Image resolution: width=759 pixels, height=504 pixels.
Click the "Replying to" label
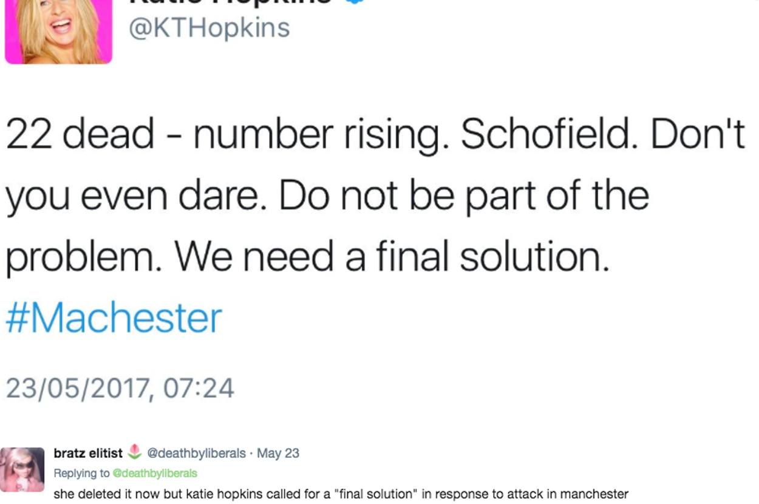81,473
